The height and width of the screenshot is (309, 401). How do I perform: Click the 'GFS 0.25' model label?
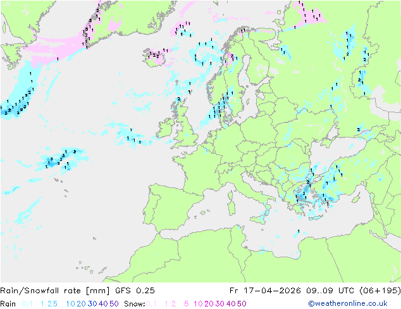[135, 291]
